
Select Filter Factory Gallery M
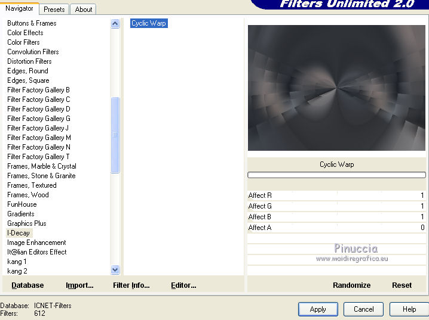click(x=39, y=138)
